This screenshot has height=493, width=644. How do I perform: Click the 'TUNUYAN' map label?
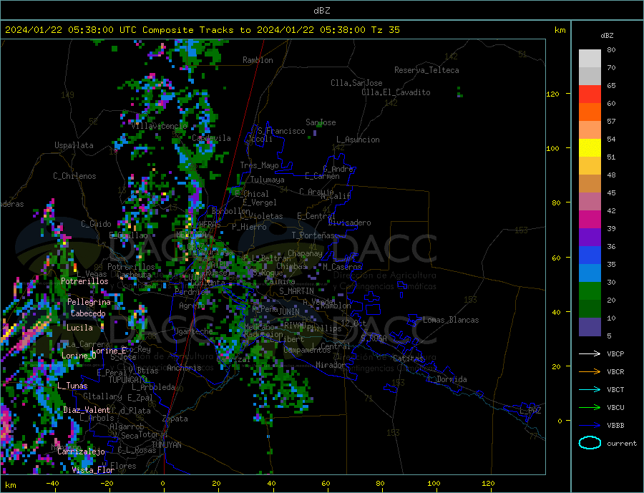[166, 445]
